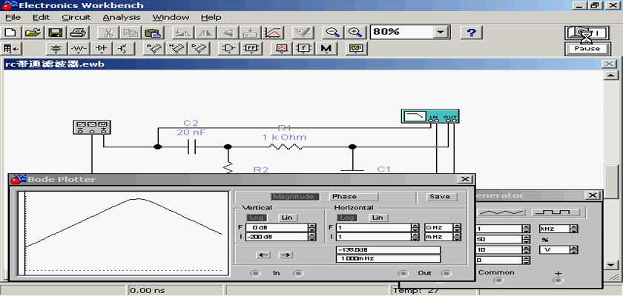
Task: Print the circuit using printer icon
Action: point(79,33)
